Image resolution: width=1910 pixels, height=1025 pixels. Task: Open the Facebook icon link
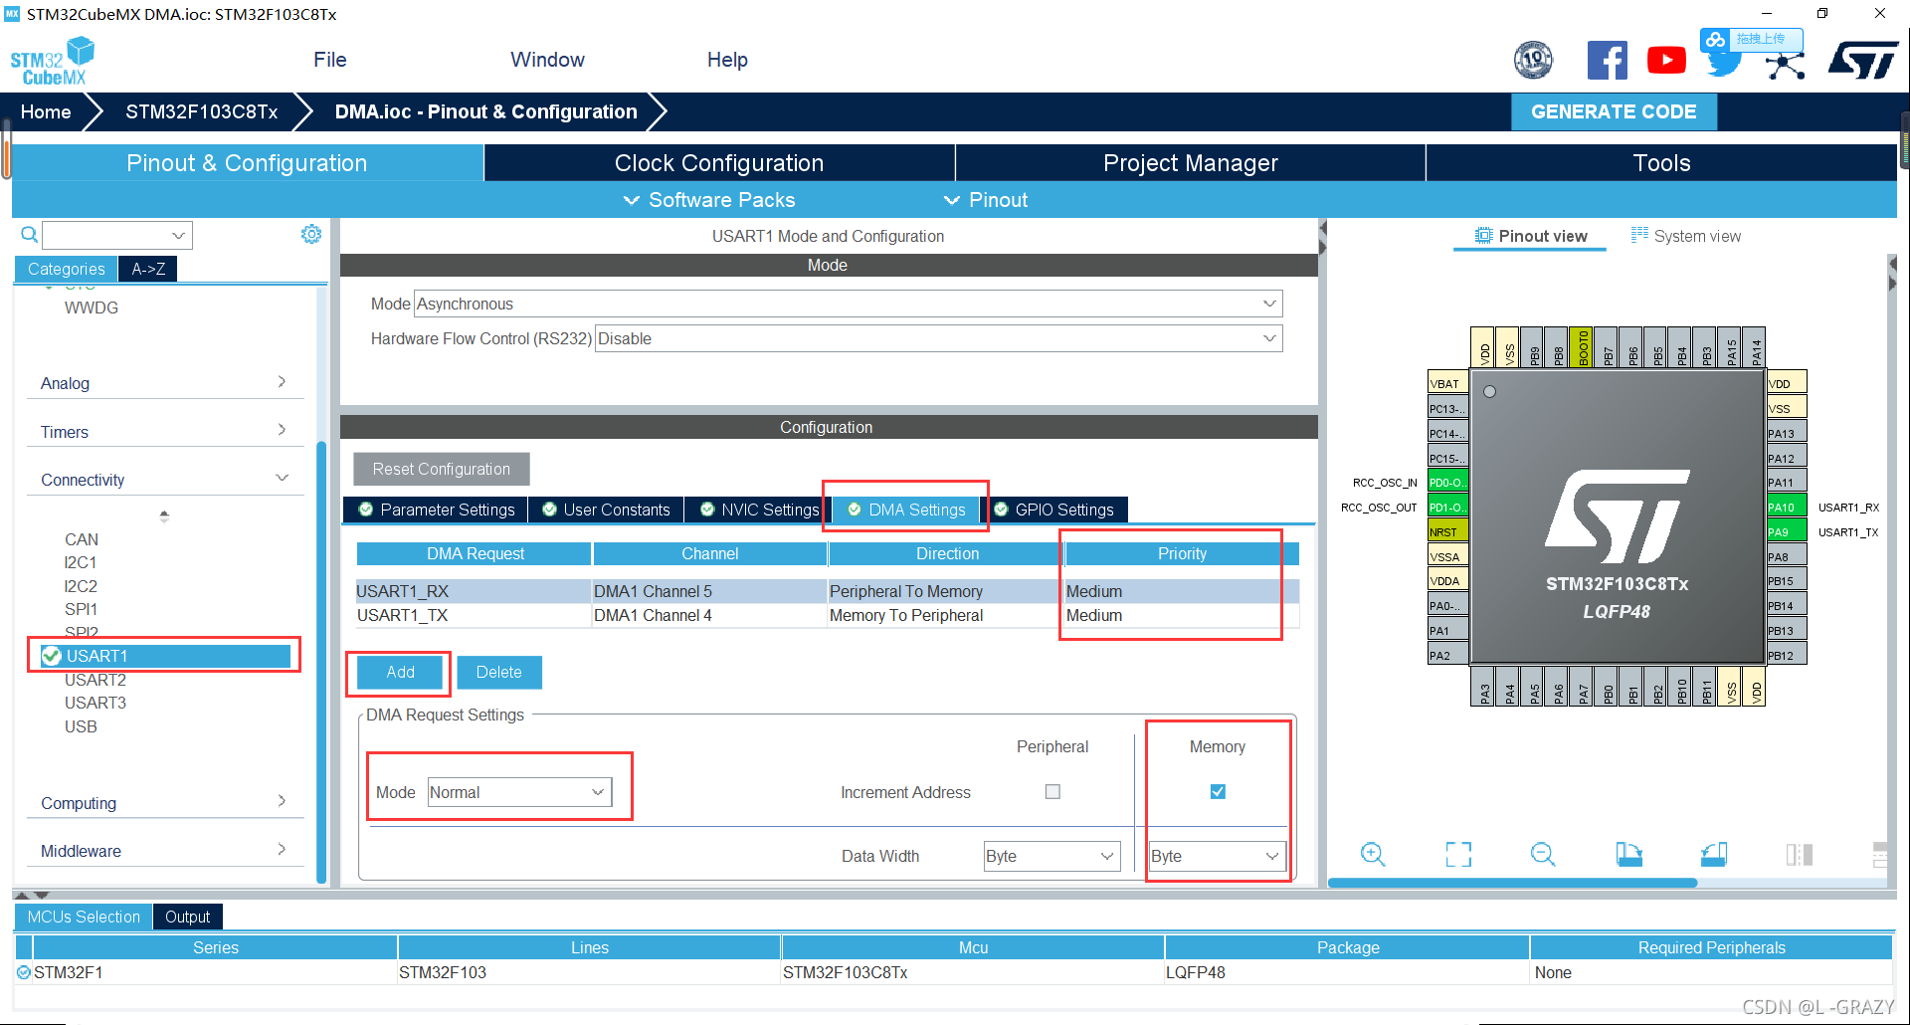click(1607, 60)
